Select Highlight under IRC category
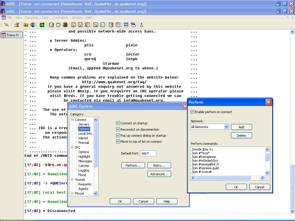 84,156
